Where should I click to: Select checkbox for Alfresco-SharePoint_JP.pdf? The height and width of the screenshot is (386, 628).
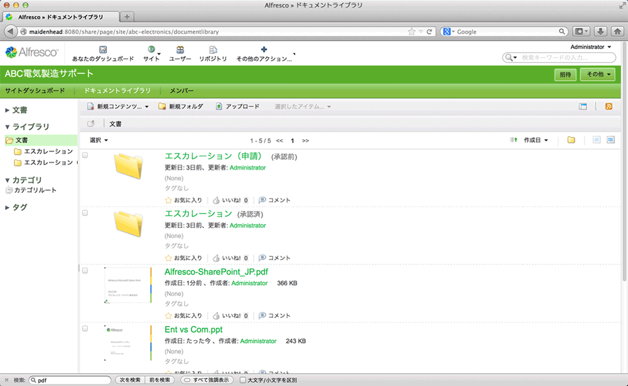coord(85,271)
